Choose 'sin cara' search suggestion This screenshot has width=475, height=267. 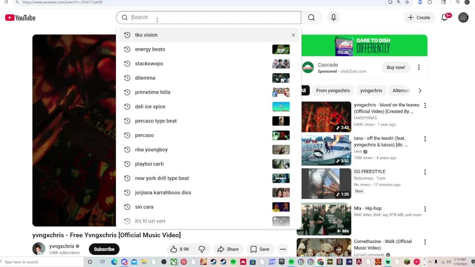coord(208,207)
